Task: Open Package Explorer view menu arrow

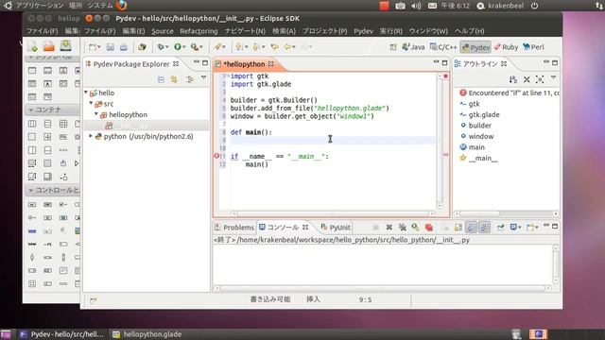Action: (204, 78)
